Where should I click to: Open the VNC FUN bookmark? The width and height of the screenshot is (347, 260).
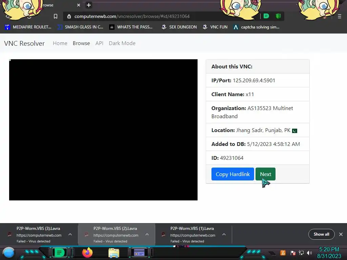tap(215, 27)
